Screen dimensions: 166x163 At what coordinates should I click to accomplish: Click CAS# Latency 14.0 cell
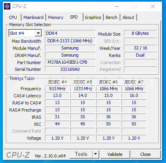[83, 95]
